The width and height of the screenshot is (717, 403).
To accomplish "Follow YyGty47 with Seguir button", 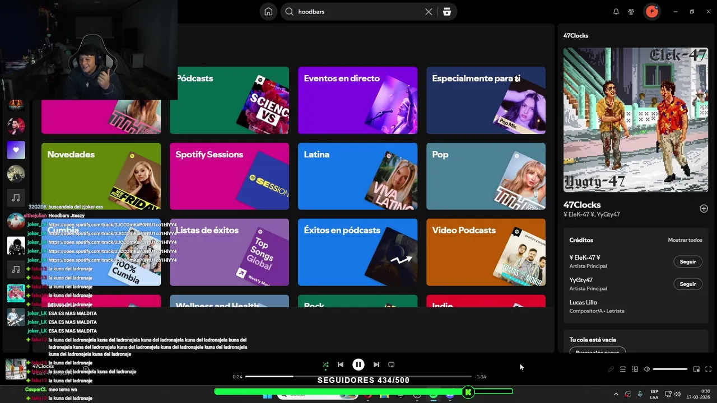I will [x=687, y=284].
